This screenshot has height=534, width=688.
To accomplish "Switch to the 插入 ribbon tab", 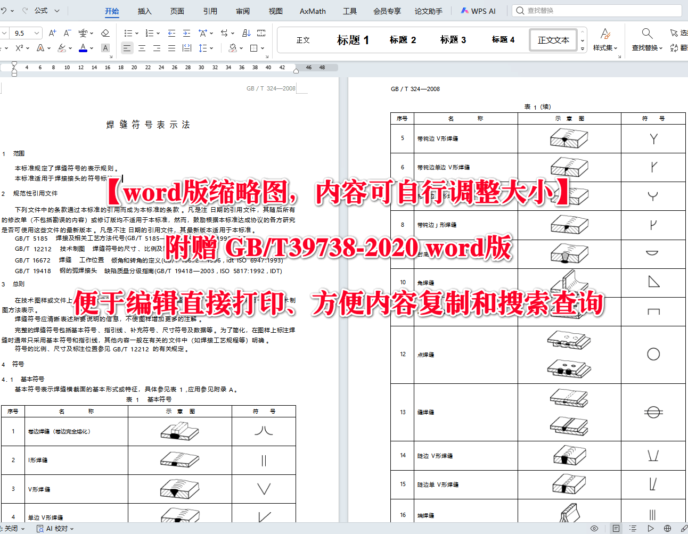I will click(x=145, y=10).
